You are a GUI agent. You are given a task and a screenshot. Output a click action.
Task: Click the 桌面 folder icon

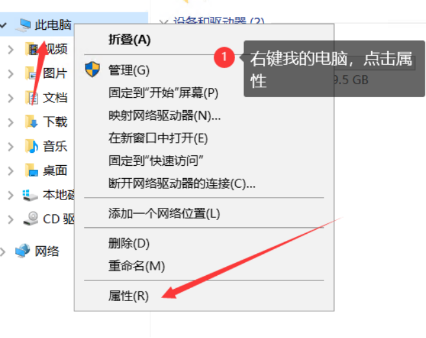point(32,170)
